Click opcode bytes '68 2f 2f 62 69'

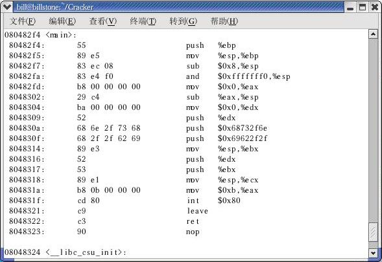(x=109, y=138)
